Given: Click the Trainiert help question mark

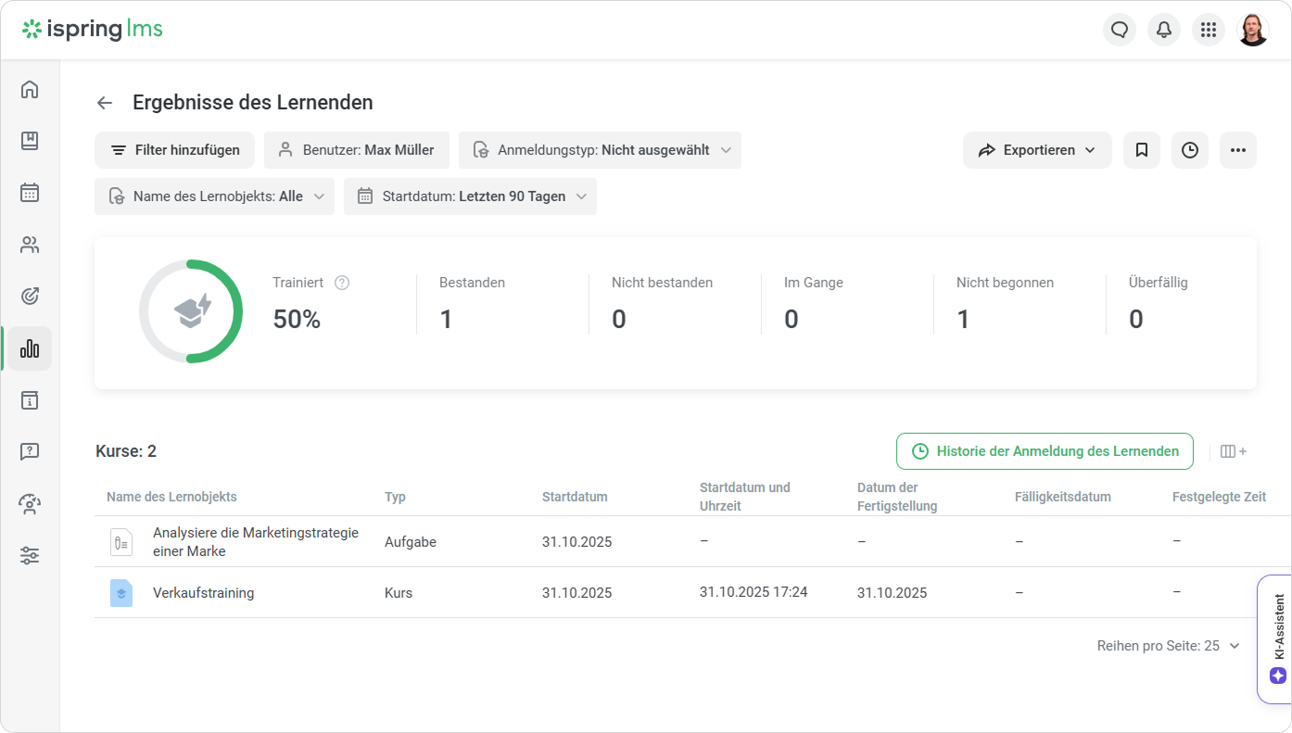Looking at the screenshot, I should tap(342, 283).
